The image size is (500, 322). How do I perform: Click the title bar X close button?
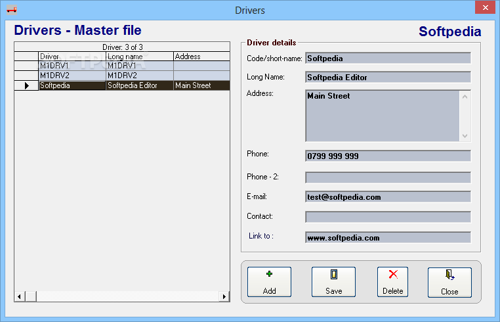pos(485,8)
